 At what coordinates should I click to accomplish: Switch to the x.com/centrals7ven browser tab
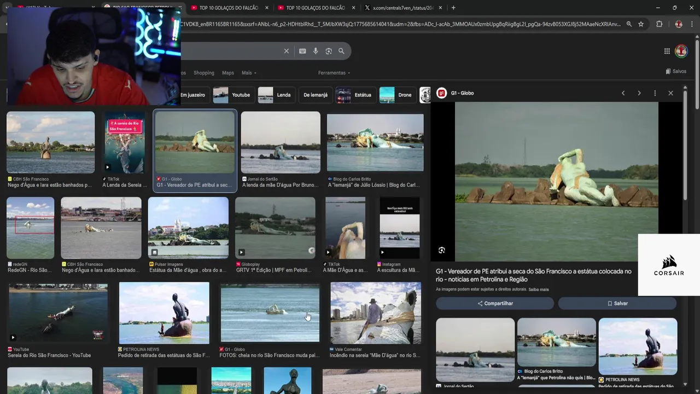coord(403,8)
